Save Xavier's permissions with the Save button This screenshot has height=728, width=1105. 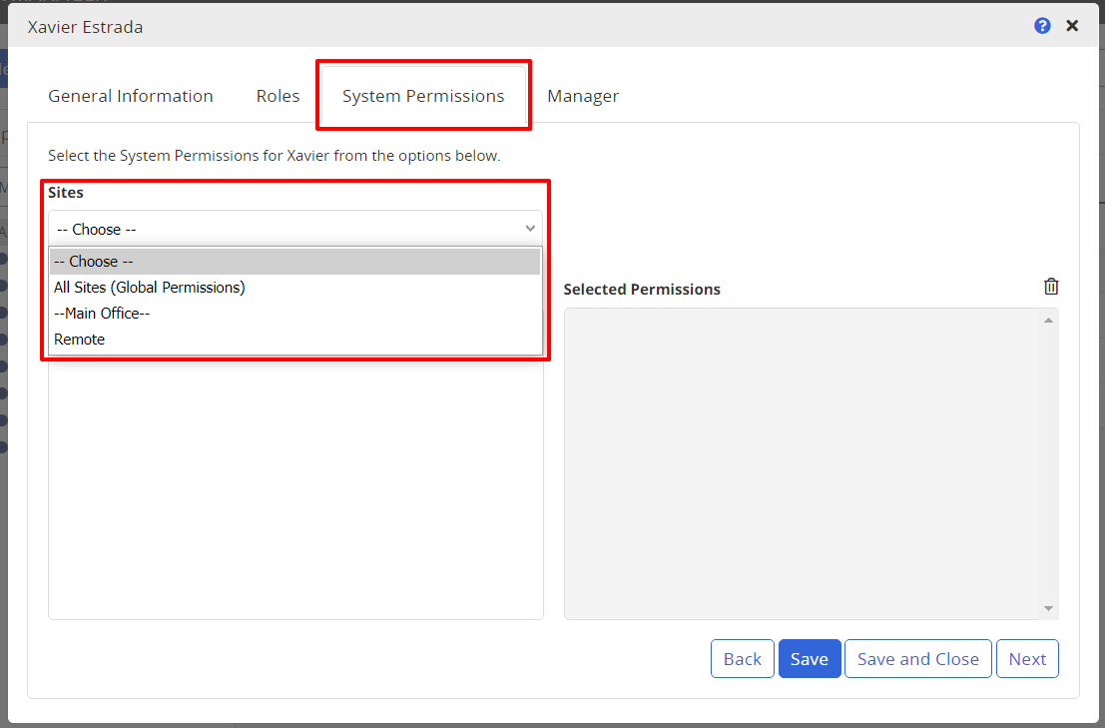click(810, 658)
